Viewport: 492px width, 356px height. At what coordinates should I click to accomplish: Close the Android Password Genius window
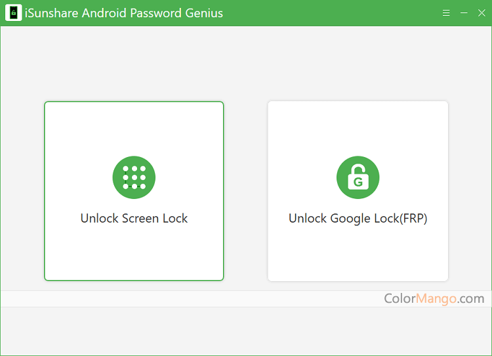[482, 13]
